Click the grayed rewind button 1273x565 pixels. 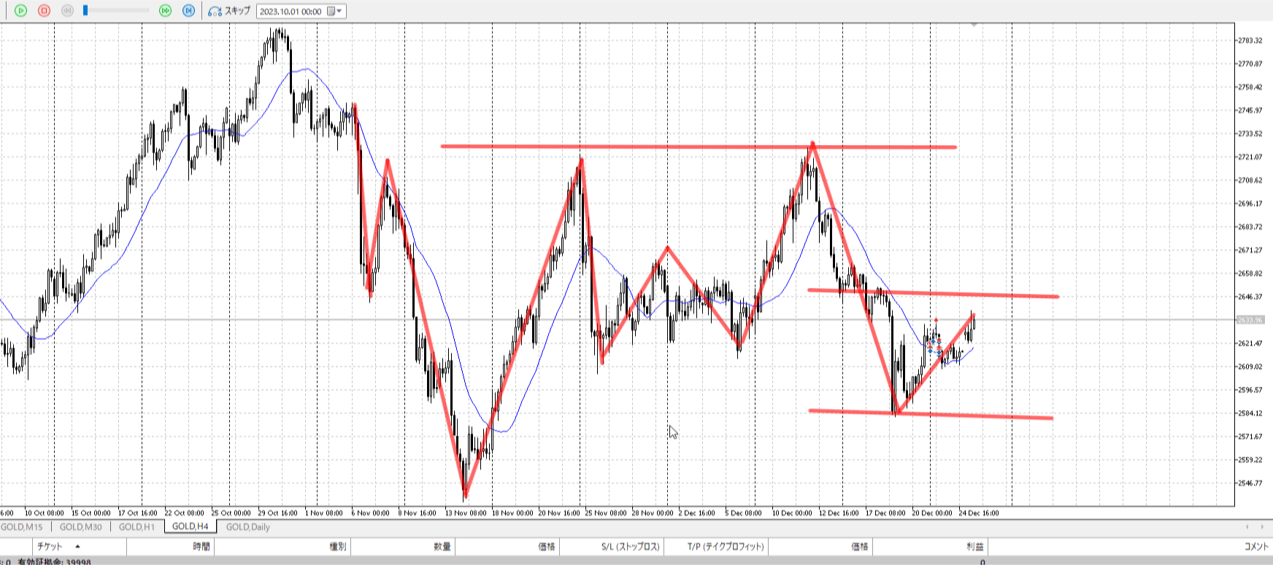coord(67,11)
